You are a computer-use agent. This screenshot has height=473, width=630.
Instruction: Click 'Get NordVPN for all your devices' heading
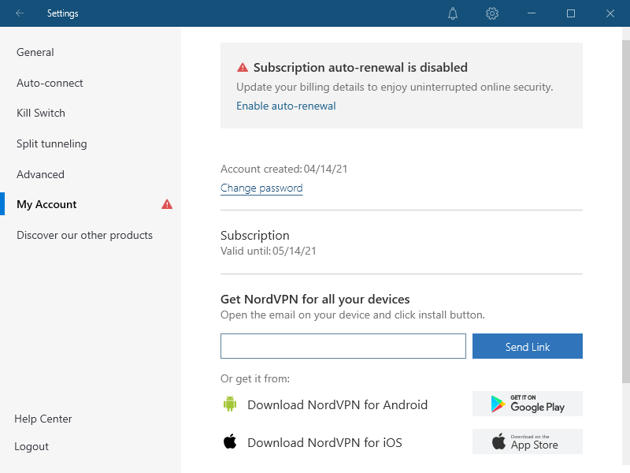[x=315, y=300]
